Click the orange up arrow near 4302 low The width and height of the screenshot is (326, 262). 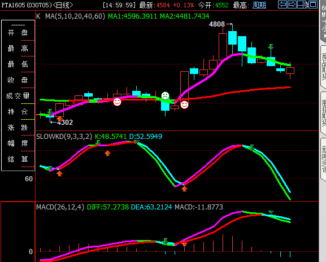(x=59, y=119)
